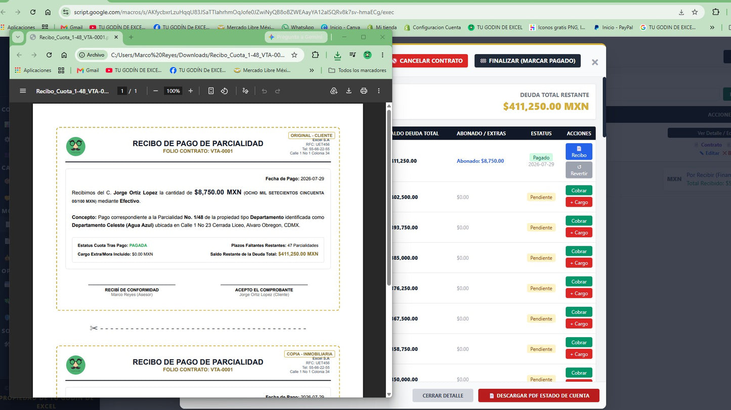731x410 pixels.
Task: Select the draw/annotate tool in PDF toolbar
Action: [x=245, y=91]
